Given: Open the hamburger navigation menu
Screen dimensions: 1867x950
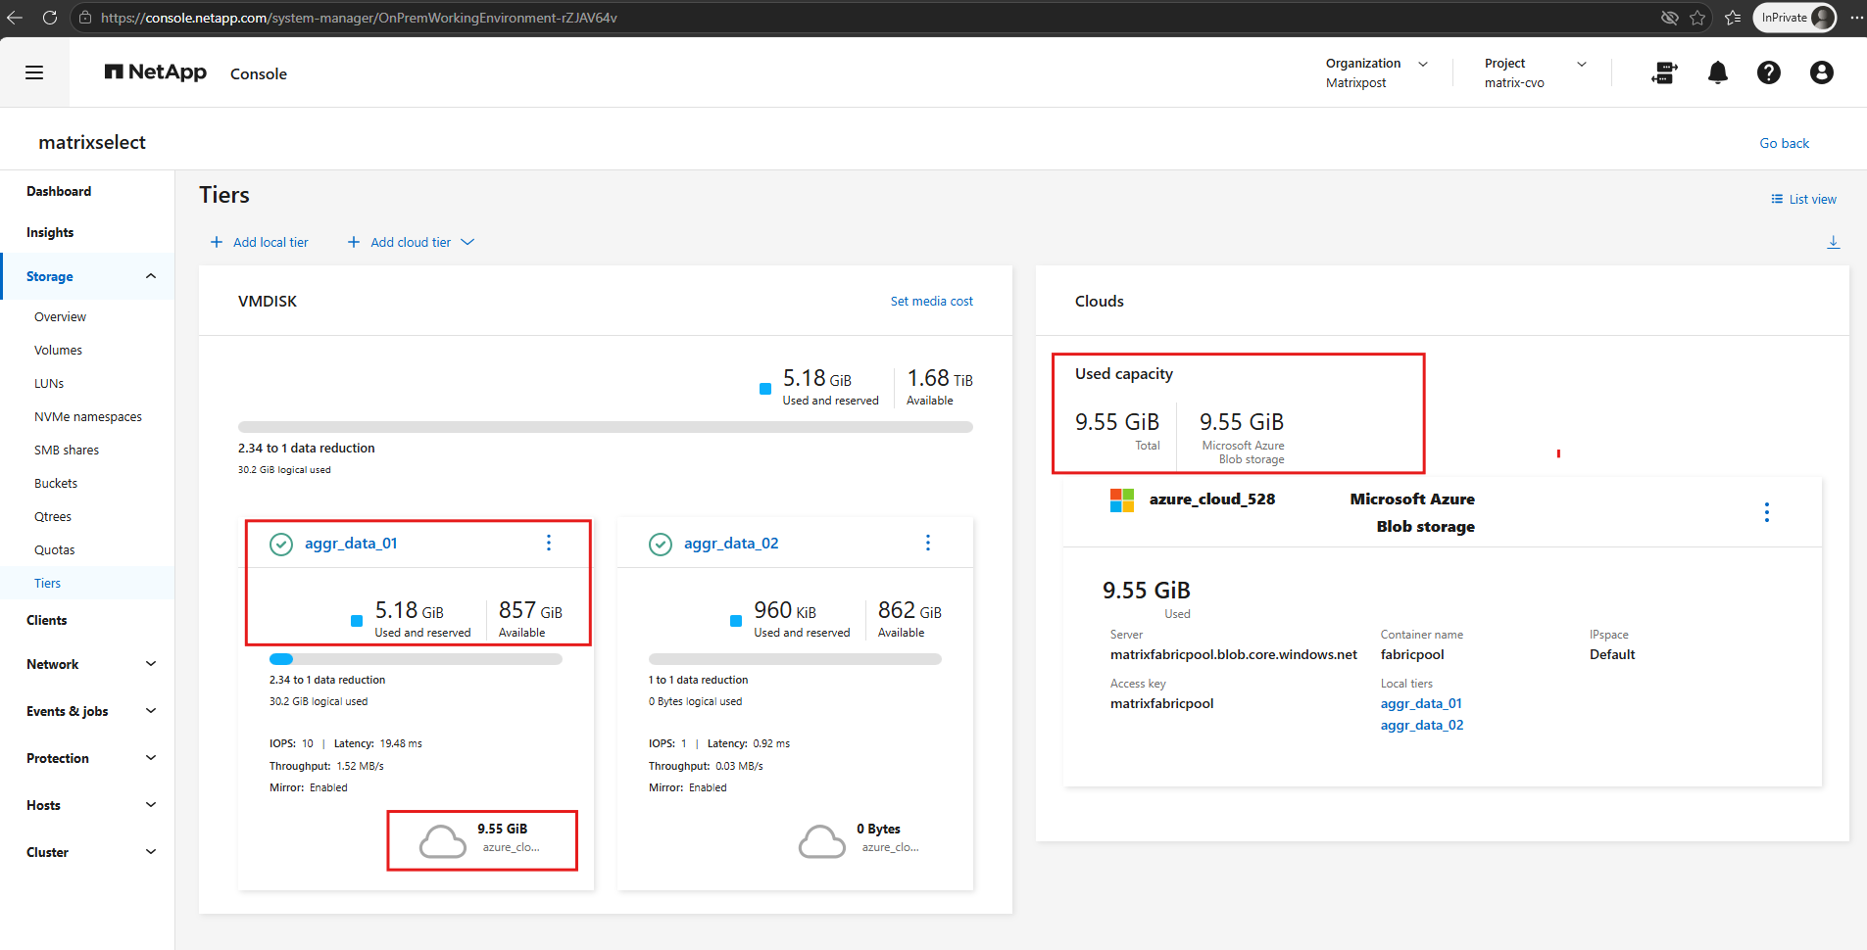Looking at the screenshot, I should click(34, 72).
